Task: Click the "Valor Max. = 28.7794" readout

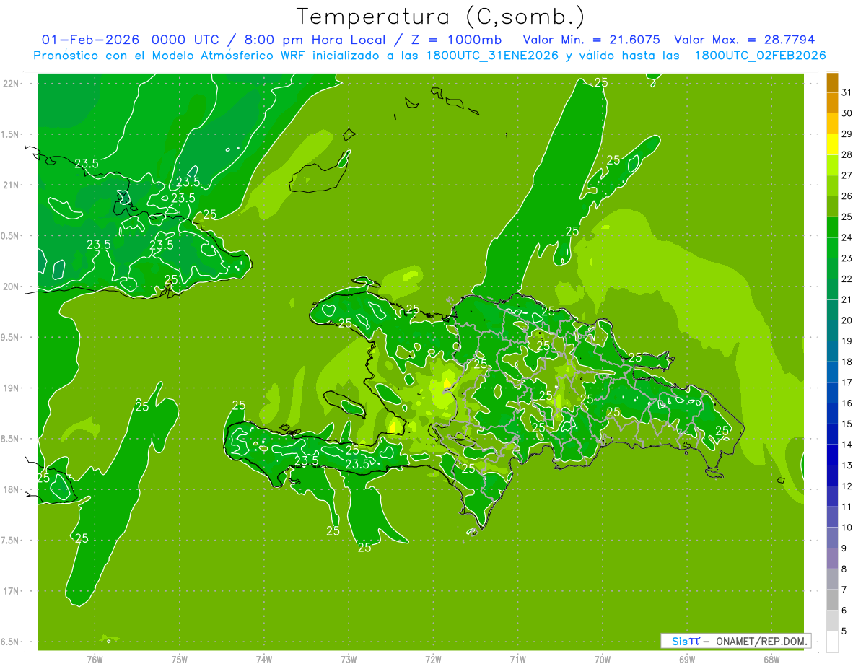Action: coord(744,40)
